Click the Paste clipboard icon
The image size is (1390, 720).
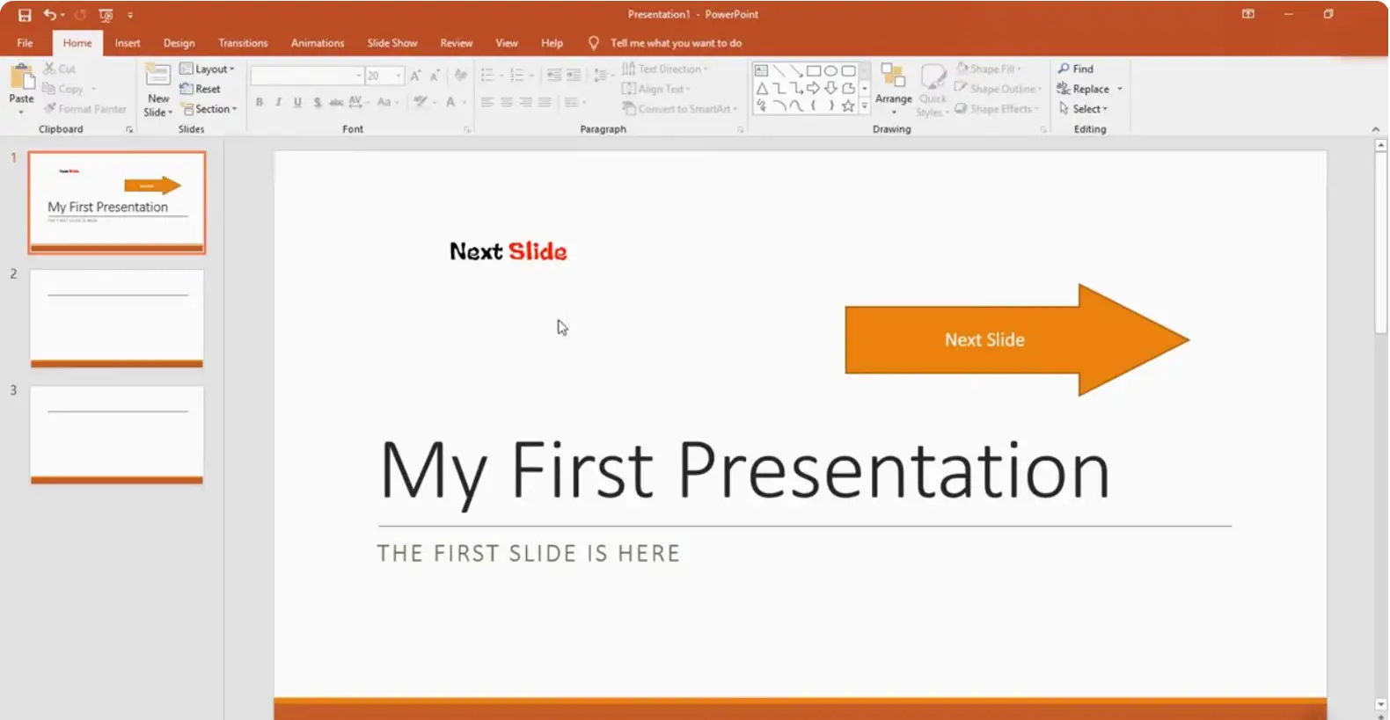pyautogui.click(x=21, y=77)
